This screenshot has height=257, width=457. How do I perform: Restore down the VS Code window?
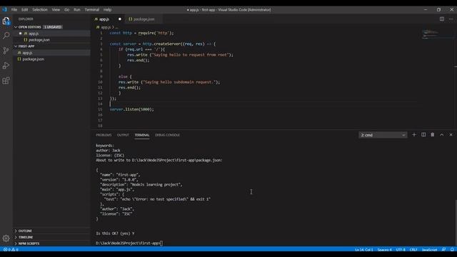[x=438, y=9]
